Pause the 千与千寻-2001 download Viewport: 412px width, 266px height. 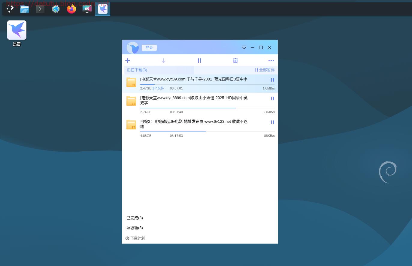tap(272, 80)
